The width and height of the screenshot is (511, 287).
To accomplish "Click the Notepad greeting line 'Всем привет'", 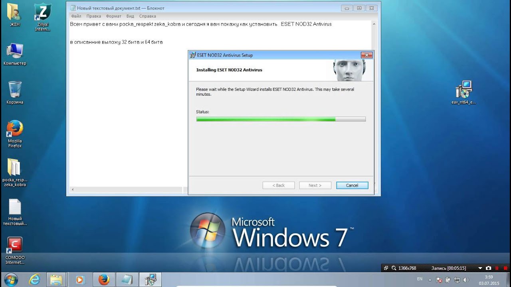I will tap(200, 24).
